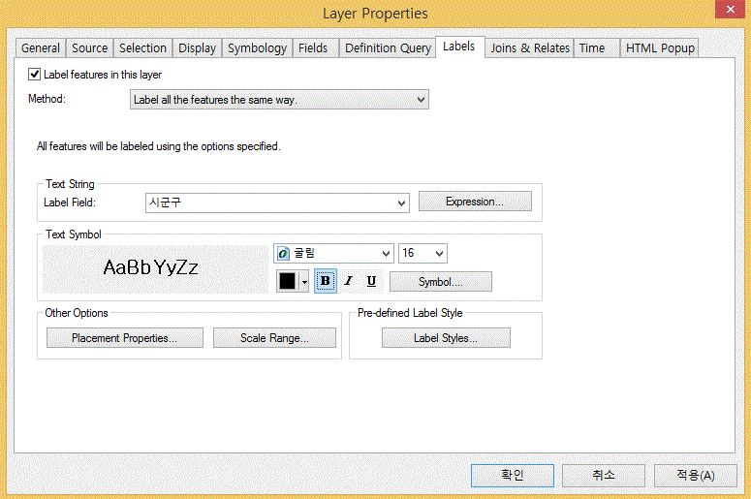The height and width of the screenshot is (499, 751).
Task: Toggle italic text formatting
Action: pos(348,281)
